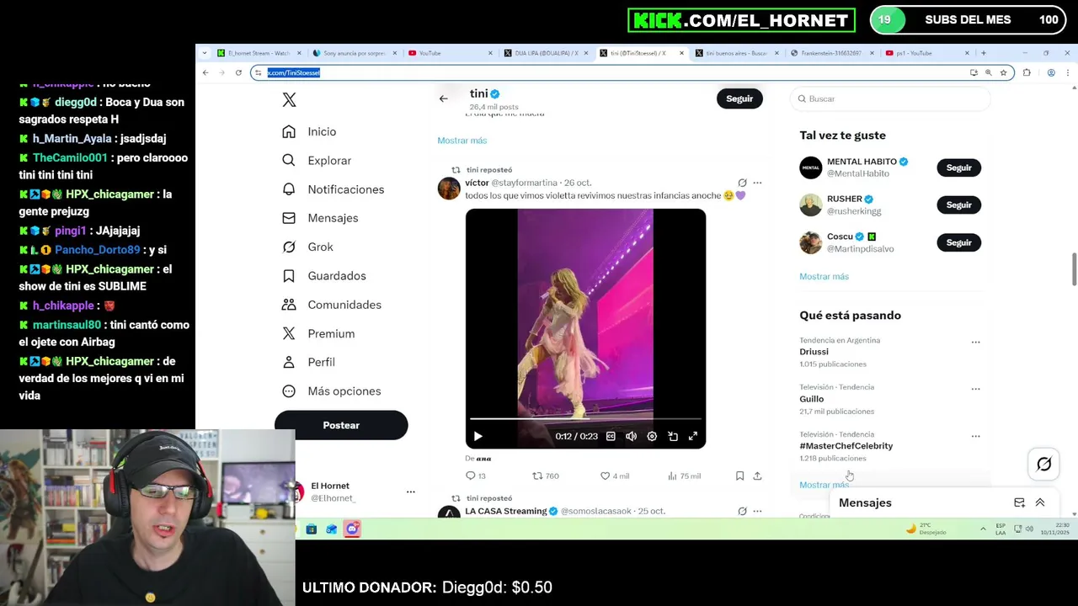Share victor's post
1078x606 pixels.
tap(757, 476)
